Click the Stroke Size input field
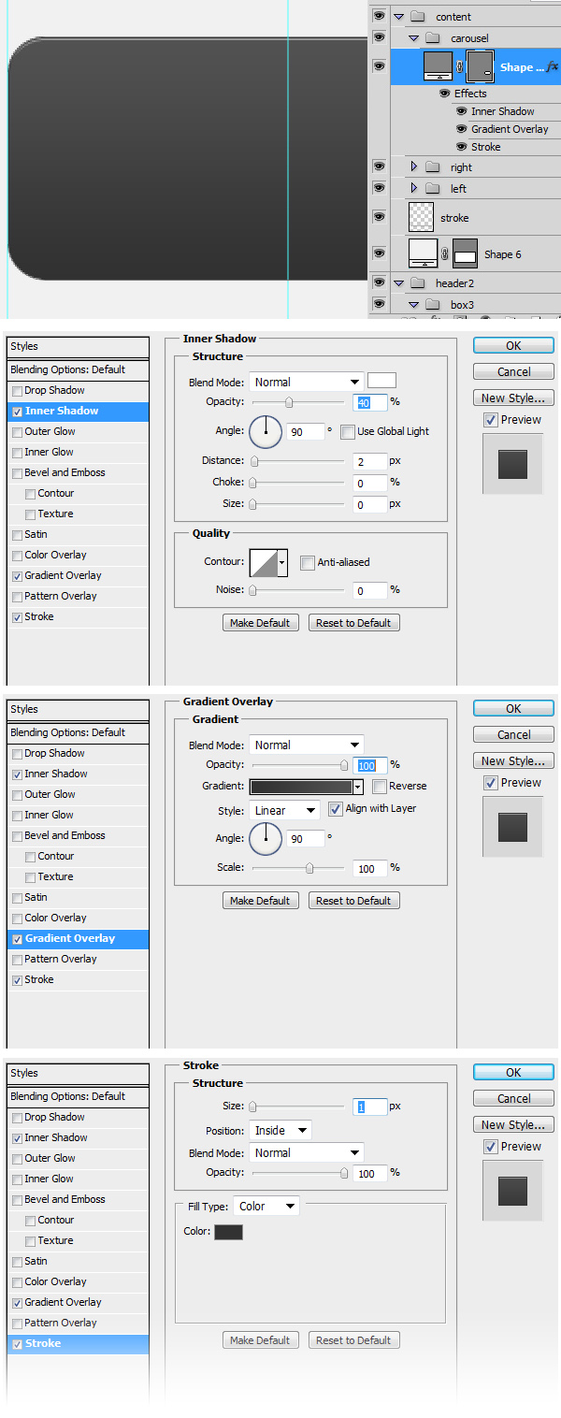Image resolution: width=561 pixels, height=1418 pixels. click(370, 1107)
